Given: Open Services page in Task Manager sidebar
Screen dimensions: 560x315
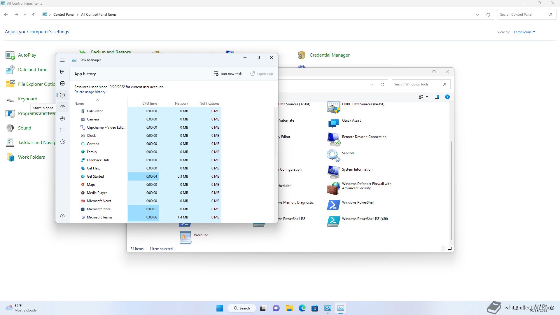Looking at the screenshot, I should coord(62,142).
